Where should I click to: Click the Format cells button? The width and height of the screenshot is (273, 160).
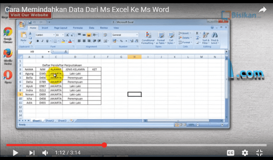[x=185, y=42]
